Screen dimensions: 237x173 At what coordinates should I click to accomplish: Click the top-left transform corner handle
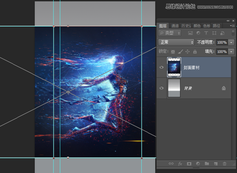point(54,27)
